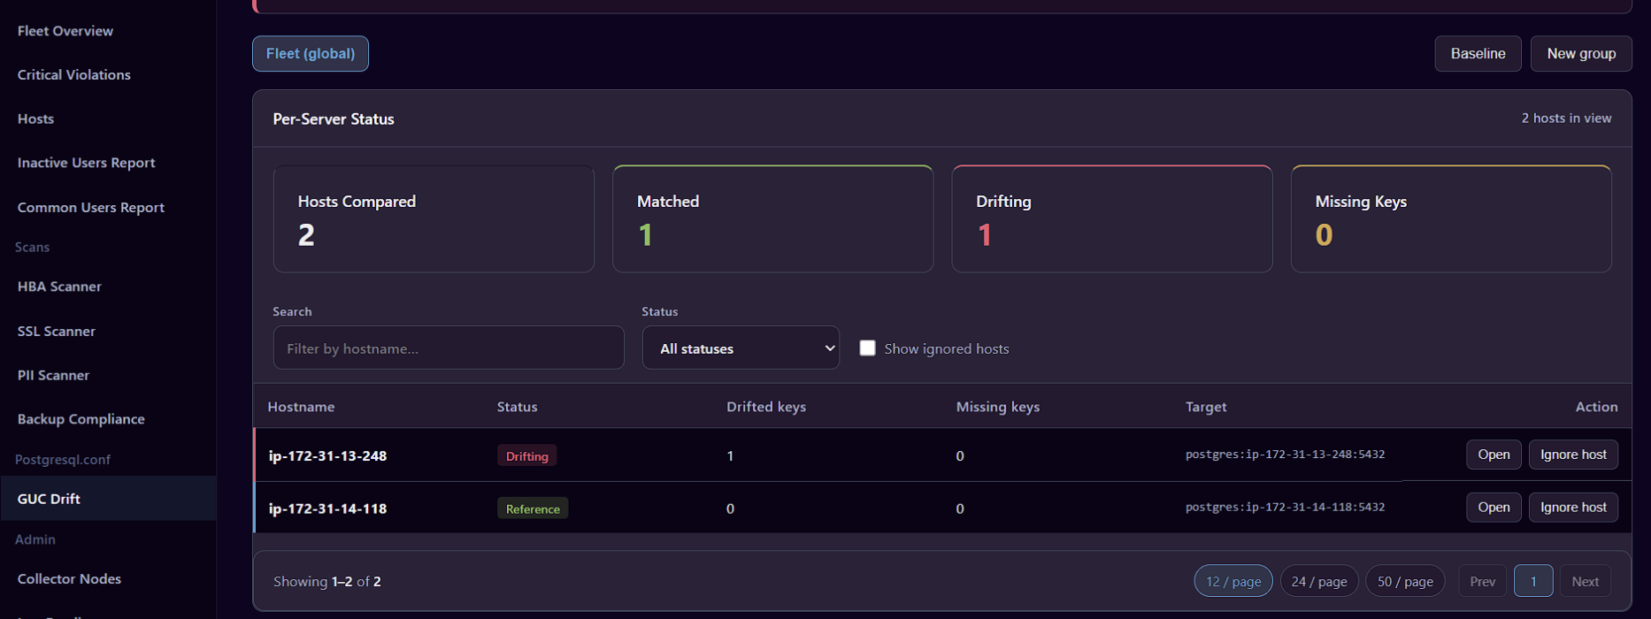The width and height of the screenshot is (1651, 619).
Task: Click the Matched summary card
Action: click(772, 218)
